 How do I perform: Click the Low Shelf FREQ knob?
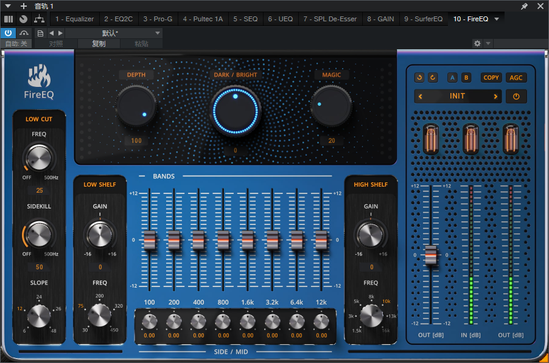coord(99,315)
